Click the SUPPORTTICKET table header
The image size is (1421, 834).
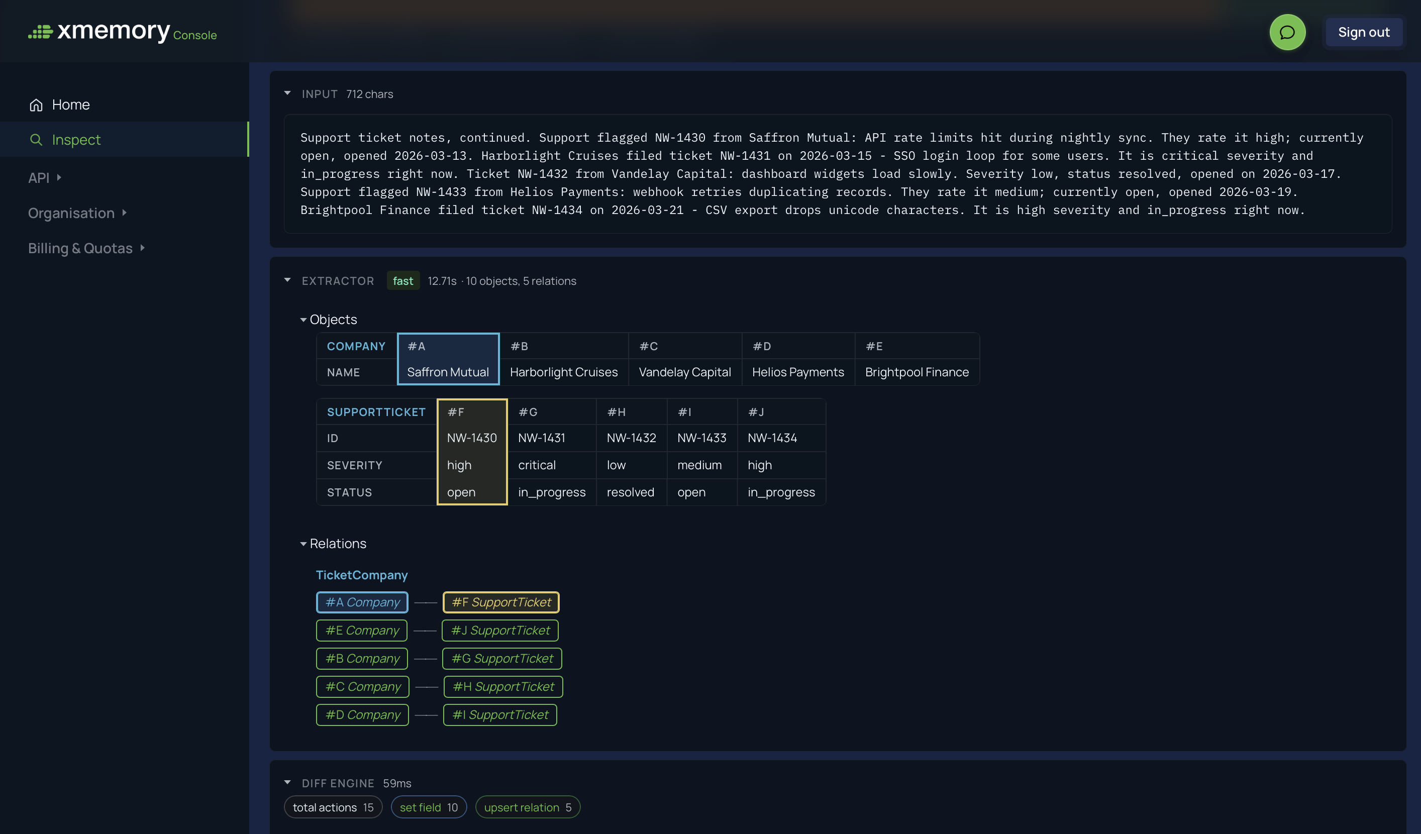point(376,412)
